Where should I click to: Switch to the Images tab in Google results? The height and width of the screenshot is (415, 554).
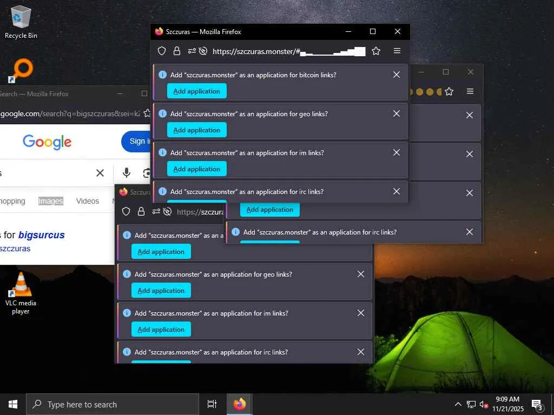51,201
